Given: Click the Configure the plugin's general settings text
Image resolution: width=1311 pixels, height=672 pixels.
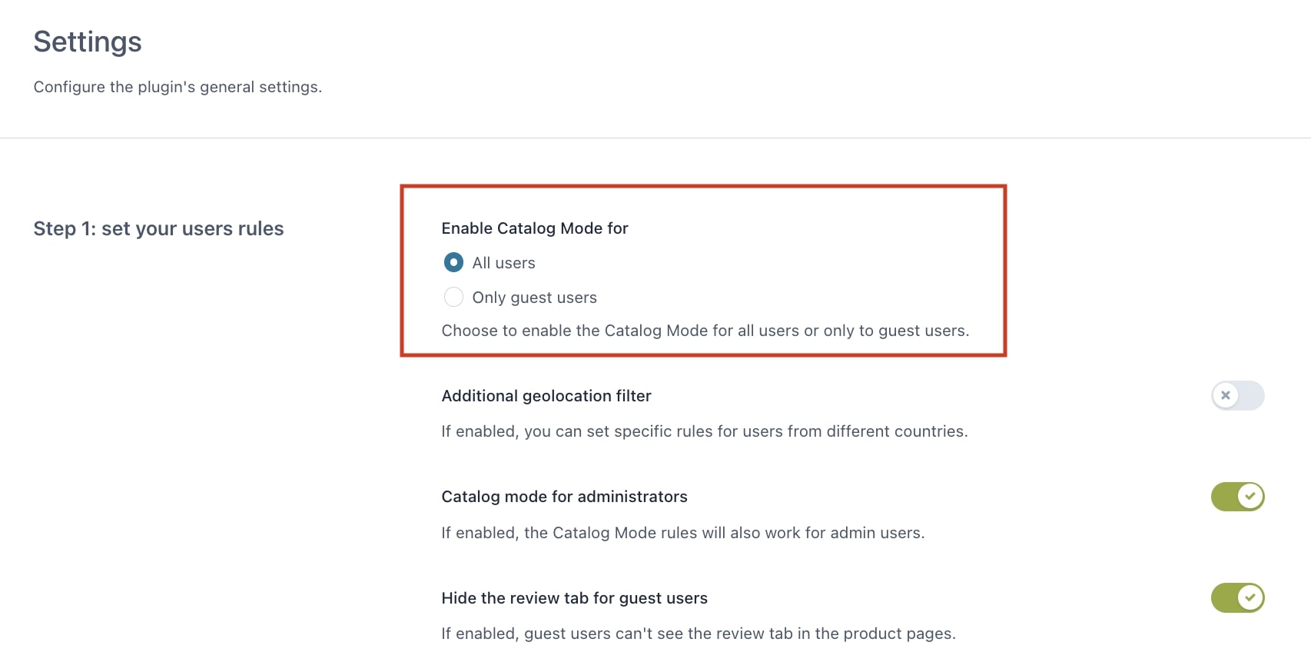Looking at the screenshot, I should coord(178,87).
